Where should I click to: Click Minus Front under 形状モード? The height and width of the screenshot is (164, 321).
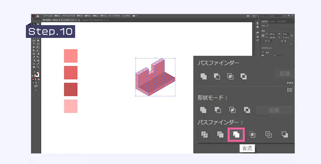pyautogui.click(x=218, y=110)
